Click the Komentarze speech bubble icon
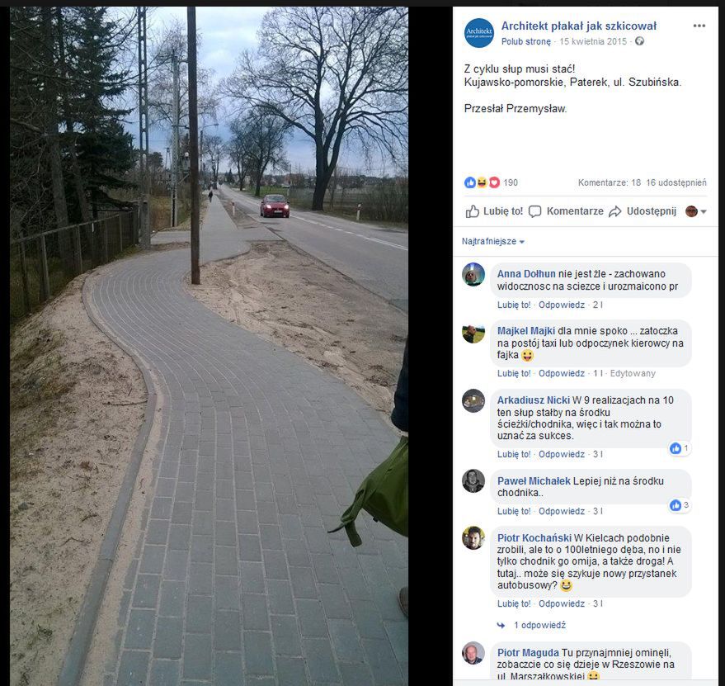The height and width of the screenshot is (686, 725). (535, 211)
